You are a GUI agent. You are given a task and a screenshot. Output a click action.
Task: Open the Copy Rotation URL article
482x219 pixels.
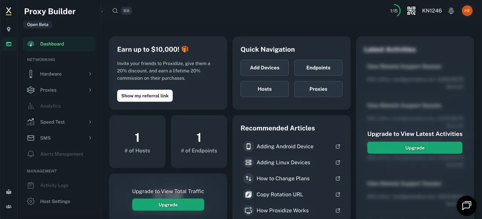pos(279,195)
